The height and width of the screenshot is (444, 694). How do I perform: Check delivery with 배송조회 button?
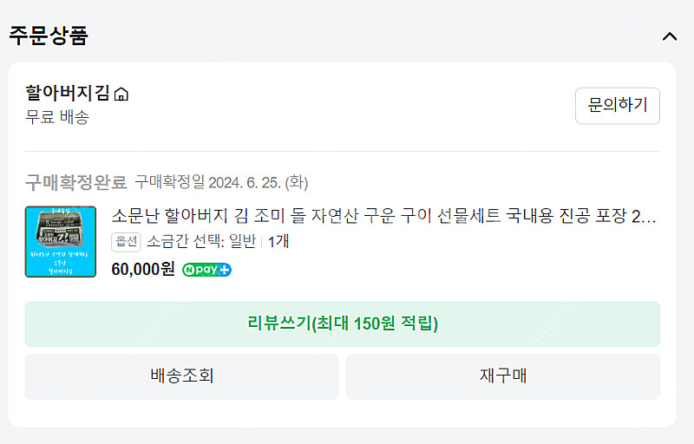pos(182,376)
